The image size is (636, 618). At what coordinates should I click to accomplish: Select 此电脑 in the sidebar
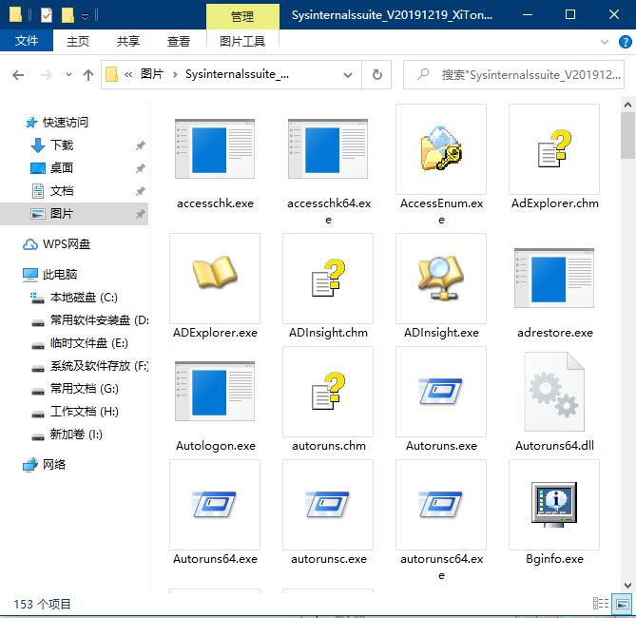click(x=60, y=275)
